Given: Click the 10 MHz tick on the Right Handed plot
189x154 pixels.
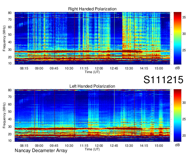Looking at the screenshot, I should (x=10, y=63).
